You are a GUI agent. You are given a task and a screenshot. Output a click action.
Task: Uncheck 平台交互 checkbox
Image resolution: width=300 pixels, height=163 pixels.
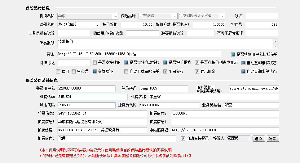[165, 72]
